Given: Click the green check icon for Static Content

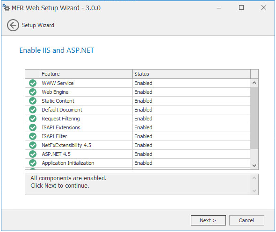Looking at the screenshot, I should click(33, 101).
